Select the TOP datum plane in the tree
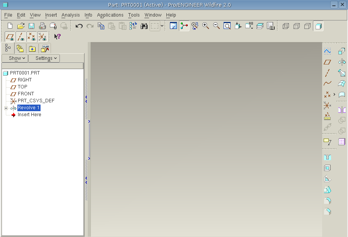Screen dimensions: 348x237 coord(22,87)
